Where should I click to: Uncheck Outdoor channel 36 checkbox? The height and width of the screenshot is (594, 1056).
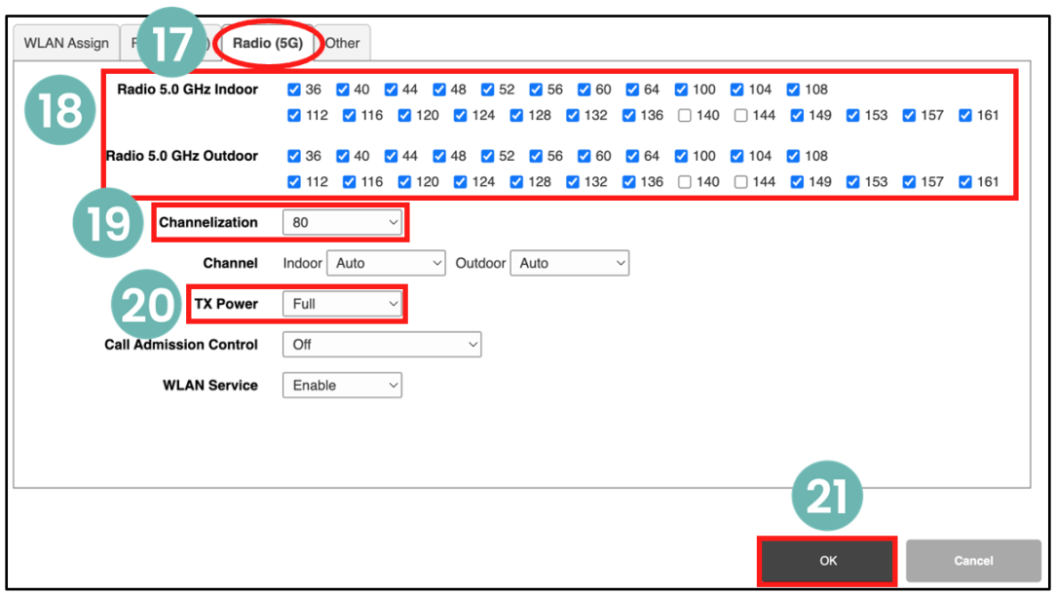[x=293, y=156]
